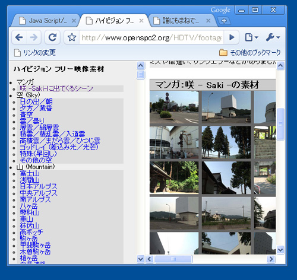Close the Java Script tab
Viewport: 297px width, 280px height.
coord(74,21)
